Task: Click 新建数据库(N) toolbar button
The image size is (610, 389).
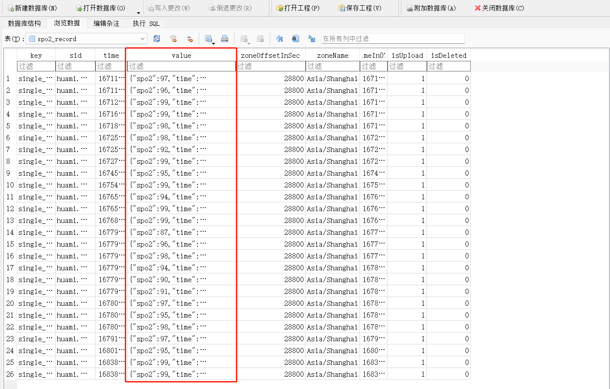Action: click(x=32, y=8)
